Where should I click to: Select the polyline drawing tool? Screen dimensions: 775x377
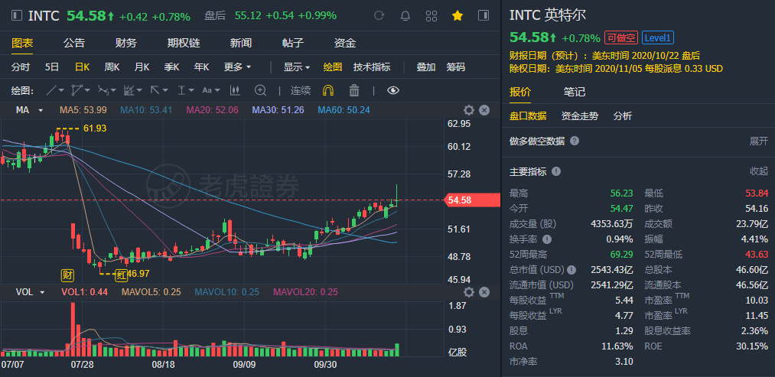[77, 90]
